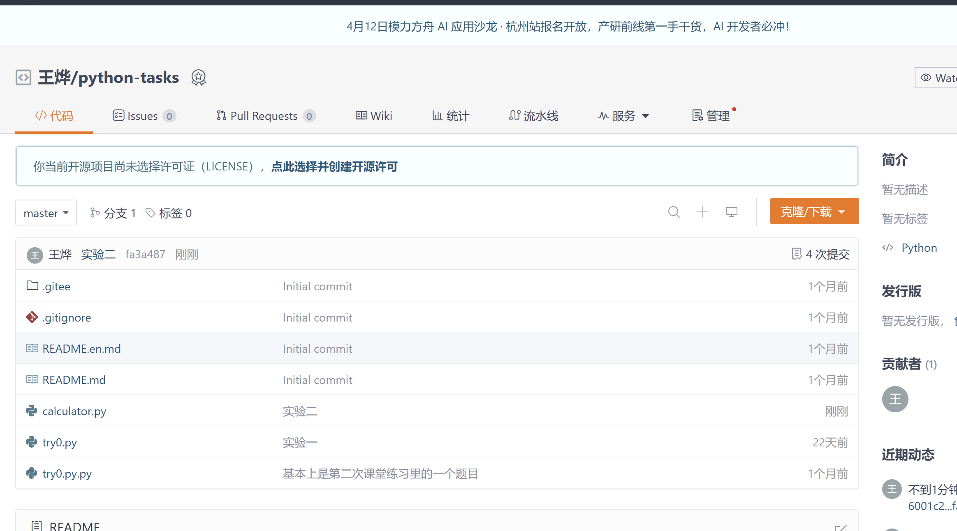957x531 pixels.
Task: Click the README edit pencil icon
Action: click(x=841, y=527)
